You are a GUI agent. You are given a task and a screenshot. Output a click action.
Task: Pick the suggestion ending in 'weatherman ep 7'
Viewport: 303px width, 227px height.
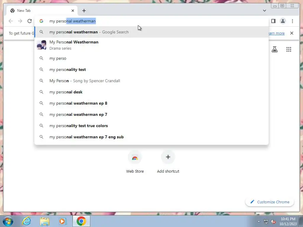click(151, 114)
